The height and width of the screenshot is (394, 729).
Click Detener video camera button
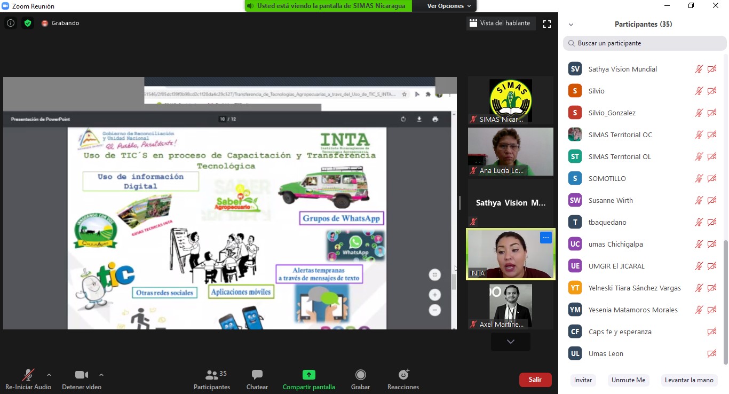click(x=82, y=380)
